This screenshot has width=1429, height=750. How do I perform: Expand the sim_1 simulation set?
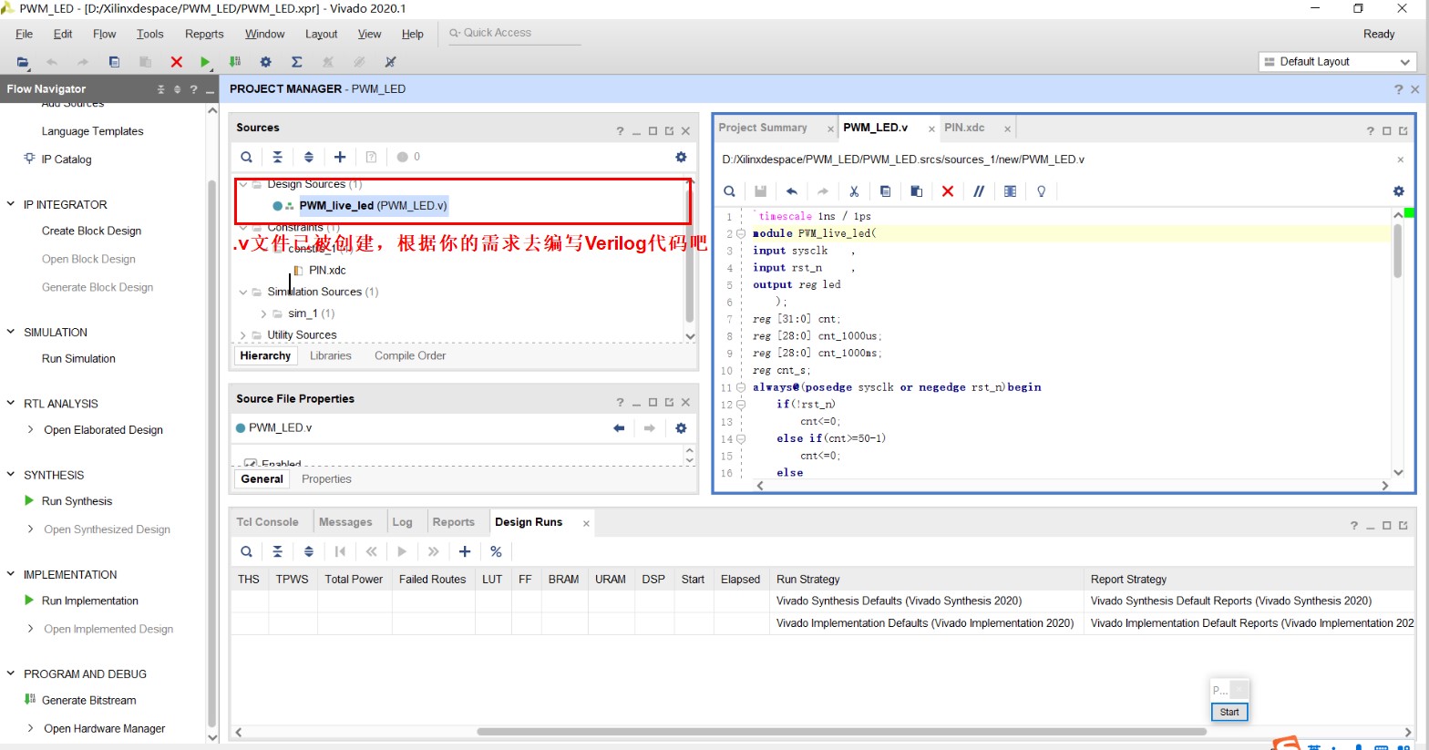coord(263,313)
